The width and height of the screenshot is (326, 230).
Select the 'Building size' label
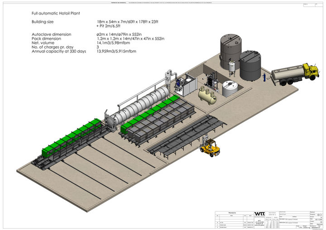coord(43,22)
